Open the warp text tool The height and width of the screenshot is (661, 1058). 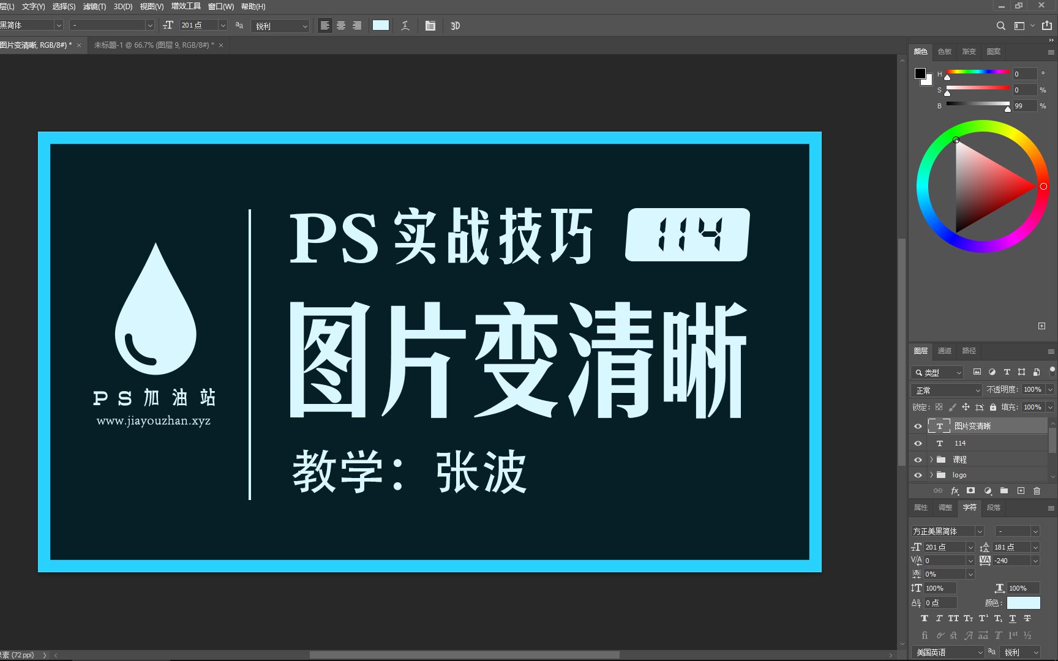[405, 26]
